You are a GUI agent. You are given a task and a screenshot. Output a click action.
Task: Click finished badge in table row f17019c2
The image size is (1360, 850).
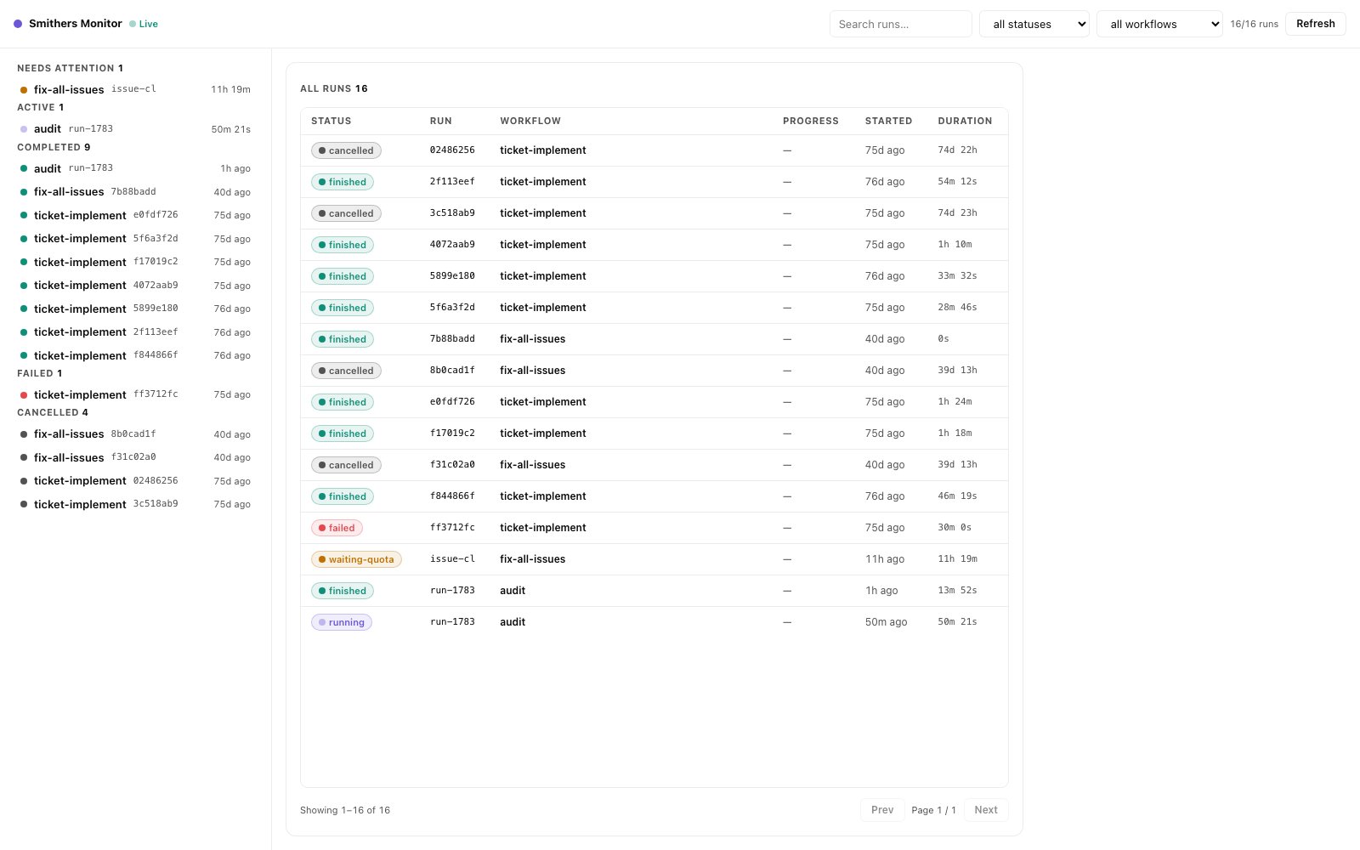(x=343, y=433)
